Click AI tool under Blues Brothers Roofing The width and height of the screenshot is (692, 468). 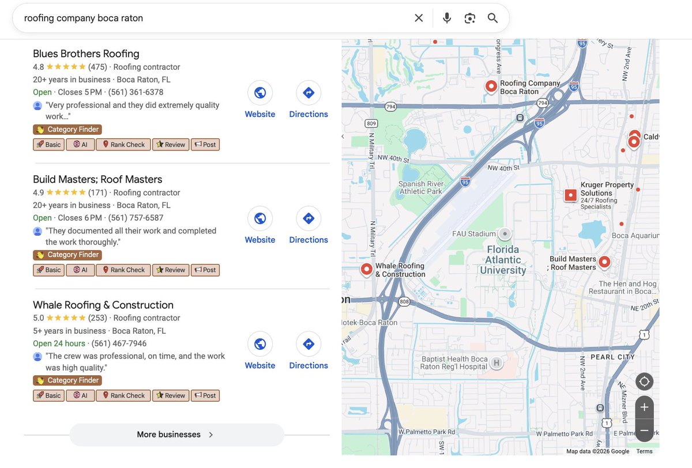80,145
